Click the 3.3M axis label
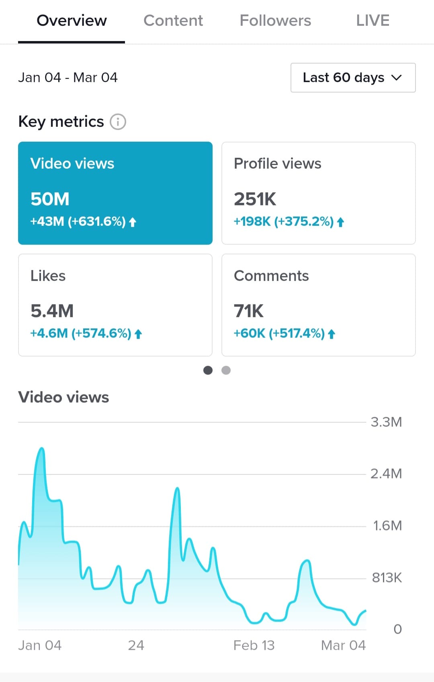This screenshot has height=682, width=434. (x=386, y=422)
